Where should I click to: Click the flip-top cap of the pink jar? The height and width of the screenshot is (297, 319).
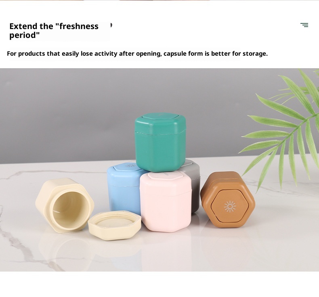coord(166,175)
